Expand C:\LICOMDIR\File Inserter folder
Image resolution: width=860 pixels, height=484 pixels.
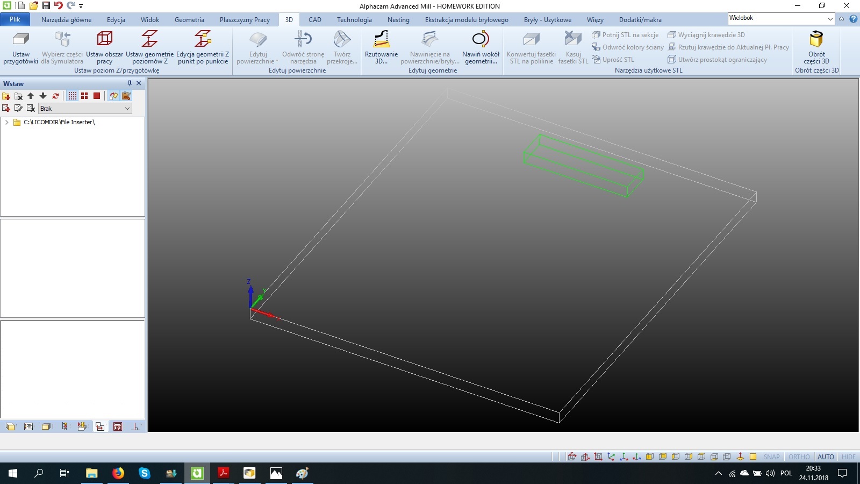6,122
